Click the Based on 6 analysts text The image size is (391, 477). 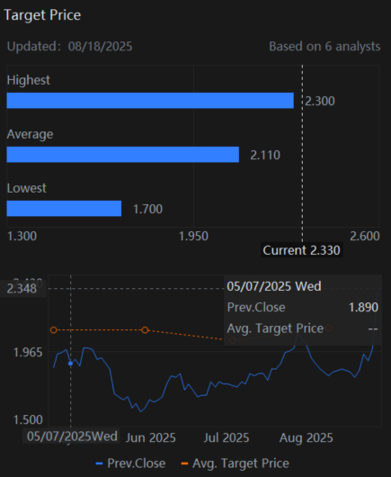tap(324, 47)
